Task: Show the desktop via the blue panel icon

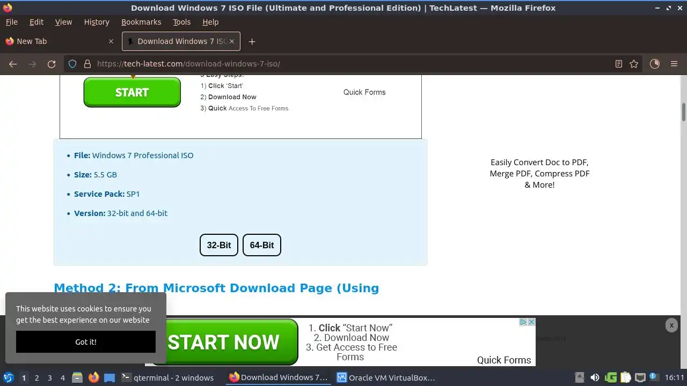Action: (x=109, y=377)
